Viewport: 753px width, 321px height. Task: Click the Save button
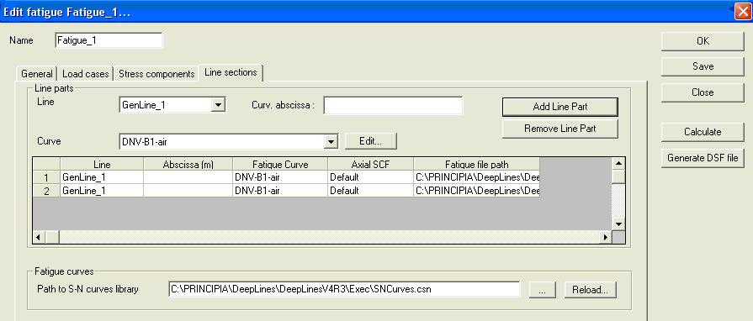[x=703, y=66]
